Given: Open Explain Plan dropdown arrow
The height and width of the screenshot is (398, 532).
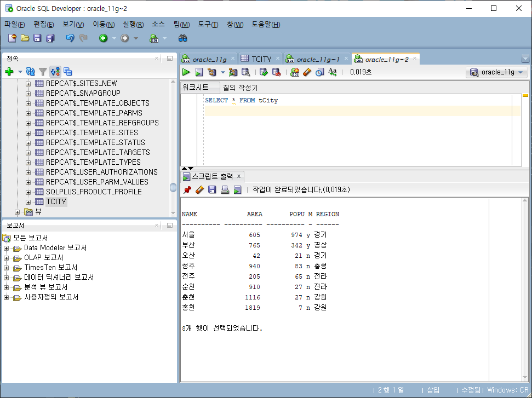Looking at the screenshot, I should (222, 72).
